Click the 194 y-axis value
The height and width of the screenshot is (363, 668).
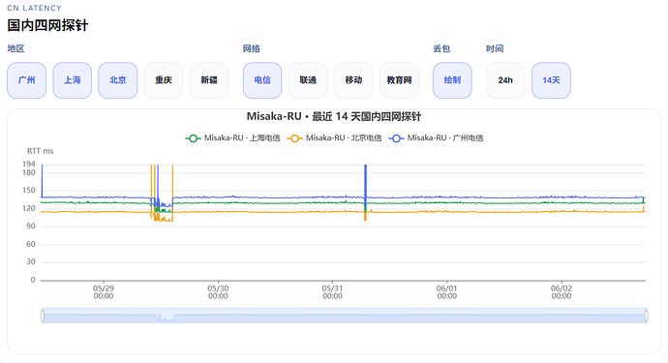point(28,164)
